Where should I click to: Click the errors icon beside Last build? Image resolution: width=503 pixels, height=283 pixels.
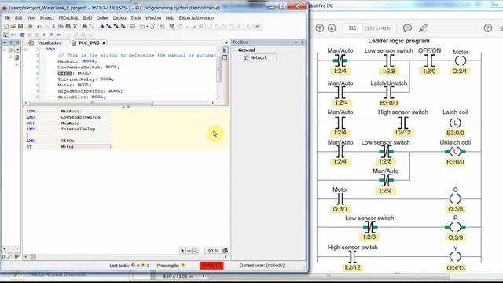coord(133,266)
